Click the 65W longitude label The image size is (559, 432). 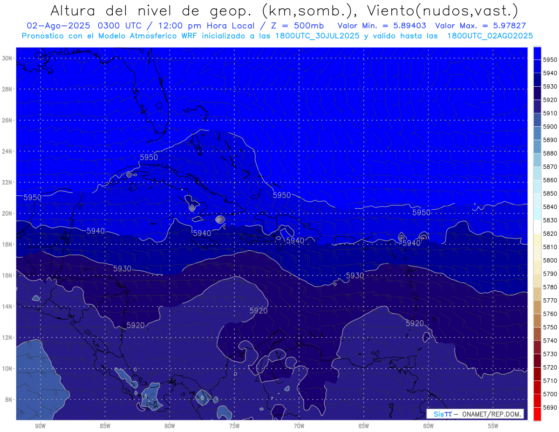click(364, 425)
